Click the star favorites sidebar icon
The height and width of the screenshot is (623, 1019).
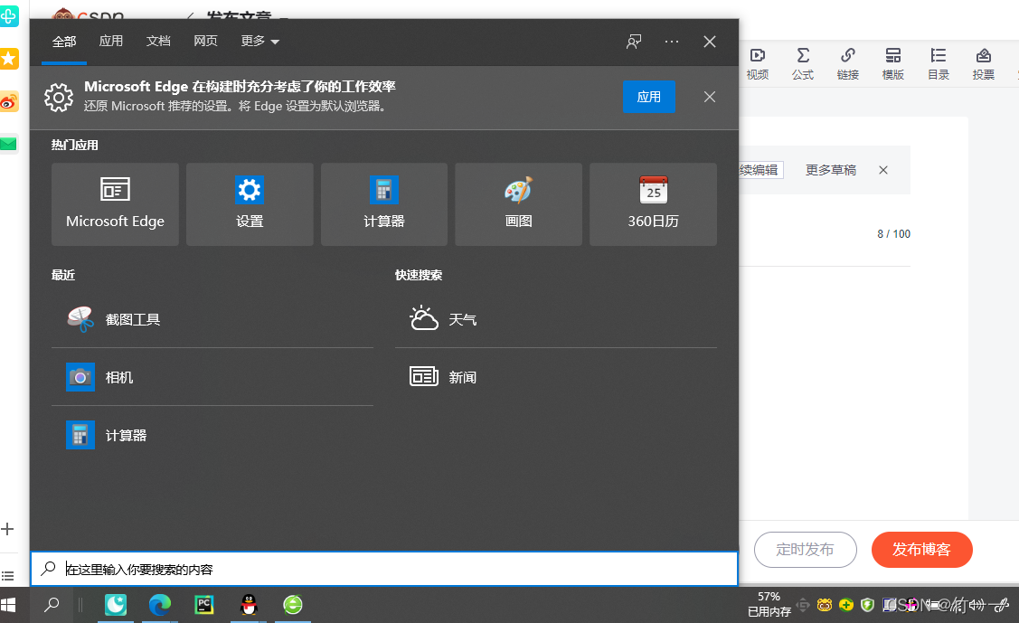pos(8,59)
